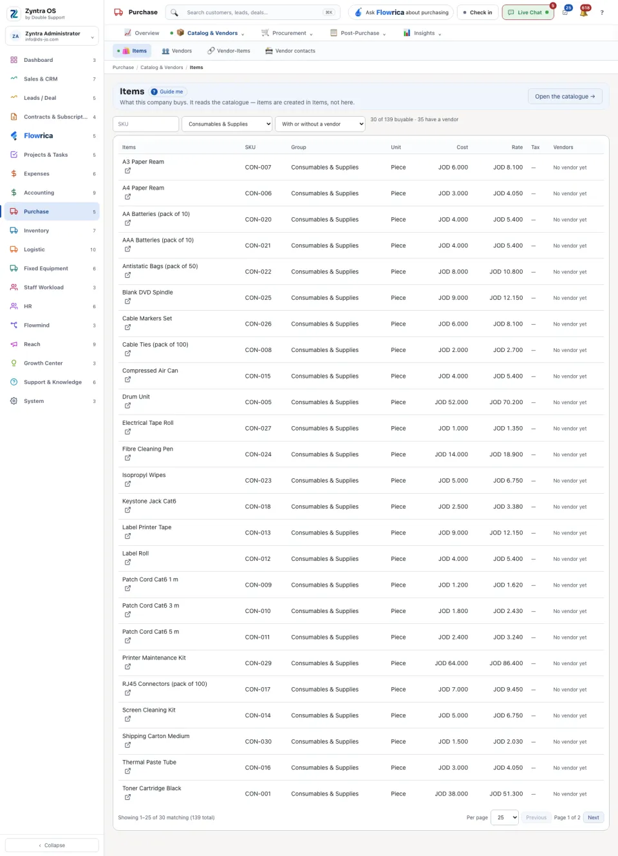Open the Consumables & Supplies group dropdown
The width and height of the screenshot is (618, 856).
pyautogui.click(x=228, y=124)
